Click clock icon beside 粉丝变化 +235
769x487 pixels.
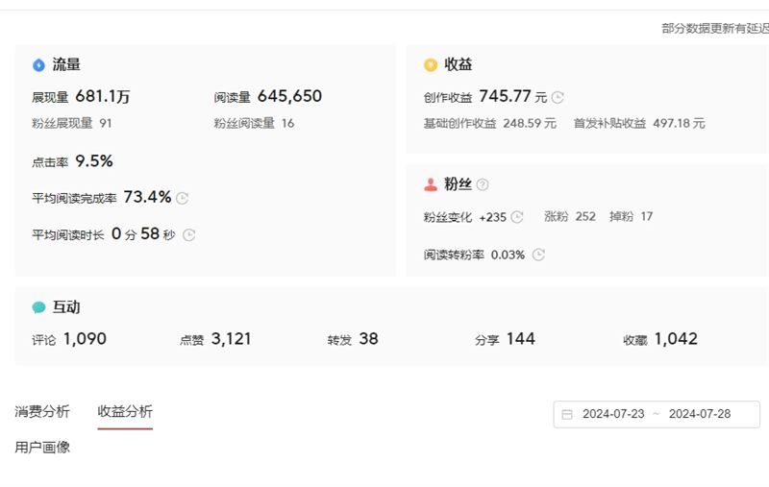coord(517,217)
